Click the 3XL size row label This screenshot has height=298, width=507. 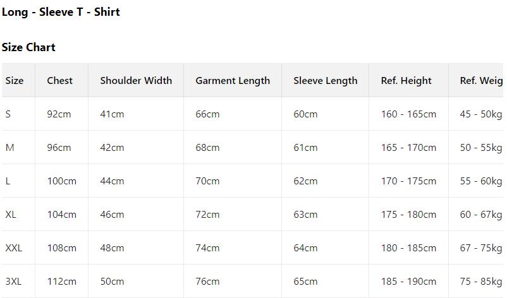14,282
